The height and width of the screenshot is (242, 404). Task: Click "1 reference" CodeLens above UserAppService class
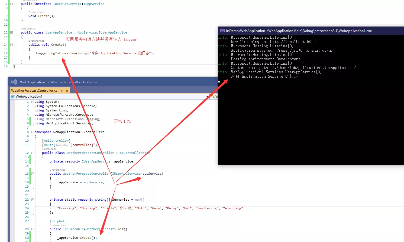pos(28,29)
